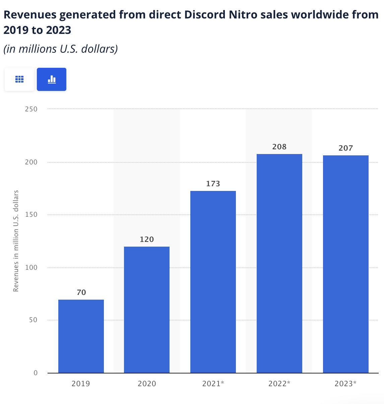The width and height of the screenshot is (384, 404).
Task: Select the bar chart view icon
Action: pyautogui.click(x=52, y=79)
